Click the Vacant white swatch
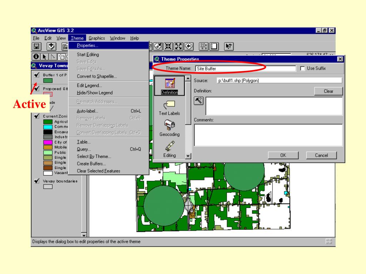This screenshot has height=274, width=366. click(x=48, y=173)
